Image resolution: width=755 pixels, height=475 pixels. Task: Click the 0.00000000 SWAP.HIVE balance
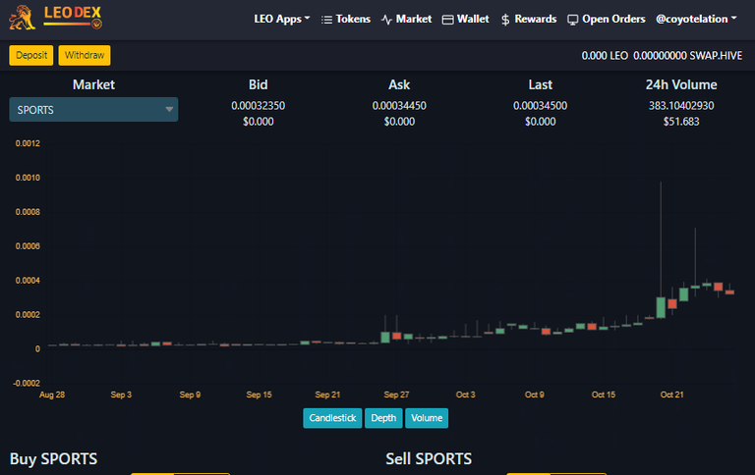(x=687, y=56)
